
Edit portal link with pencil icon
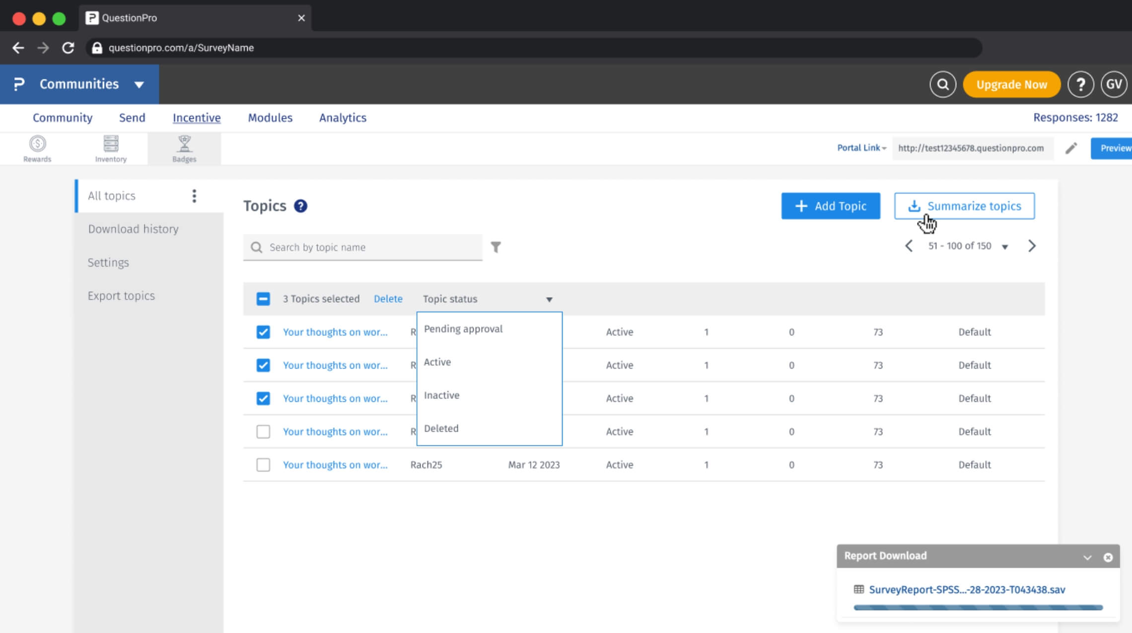pyautogui.click(x=1071, y=148)
